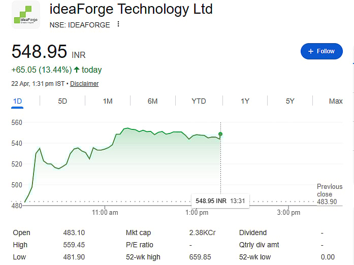Click the NSE: IDEAFORGE ticker text
The width and height of the screenshot is (354, 265).
80,25
